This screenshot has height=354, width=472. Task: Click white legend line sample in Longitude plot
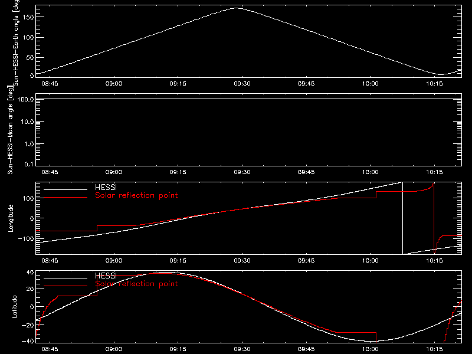[x=65, y=189]
